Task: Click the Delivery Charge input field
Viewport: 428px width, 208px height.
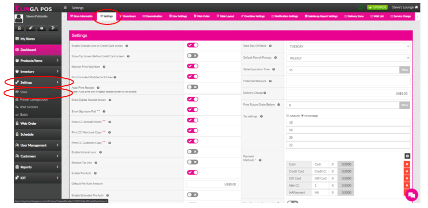Action: coord(348,93)
